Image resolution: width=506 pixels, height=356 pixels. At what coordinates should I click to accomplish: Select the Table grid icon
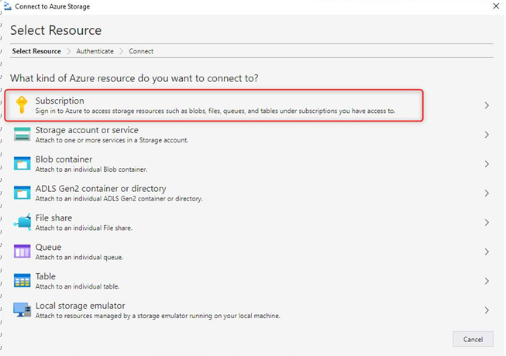pyautogui.click(x=22, y=281)
